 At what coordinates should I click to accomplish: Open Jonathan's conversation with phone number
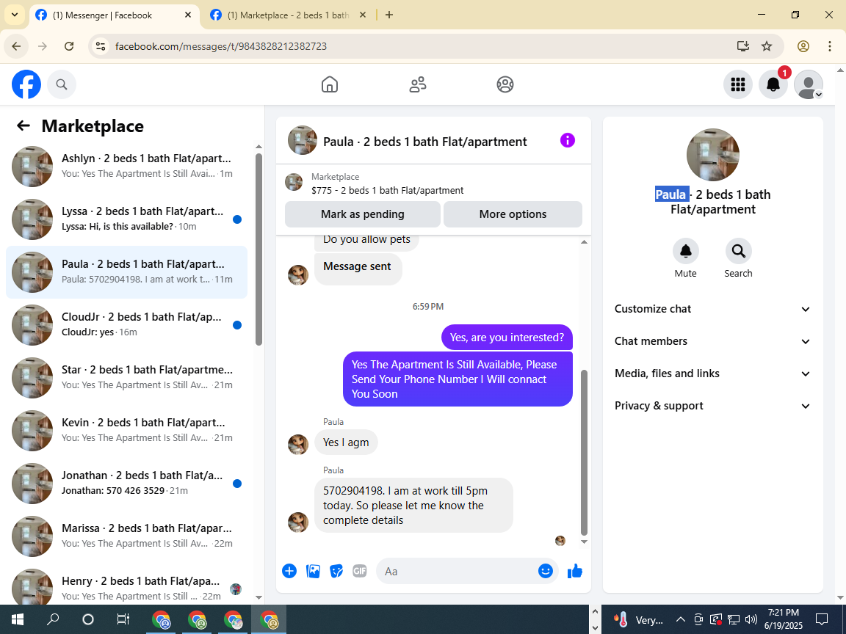click(x=127, y=483)
